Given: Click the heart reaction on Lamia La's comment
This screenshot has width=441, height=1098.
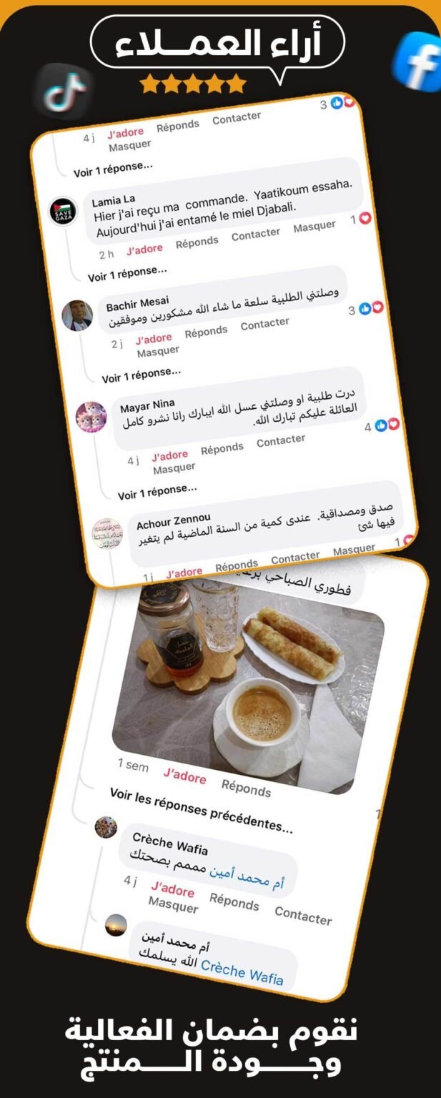Looking at the screenshot, I should point(365,219).
